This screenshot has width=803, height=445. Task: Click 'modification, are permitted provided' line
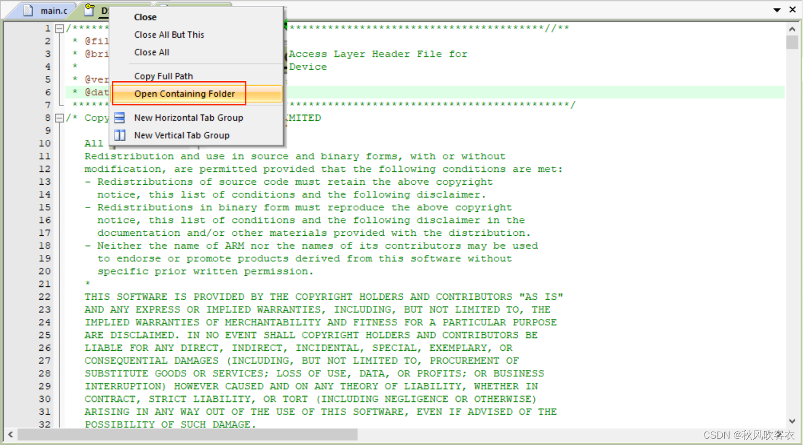[x=324, y=169]
